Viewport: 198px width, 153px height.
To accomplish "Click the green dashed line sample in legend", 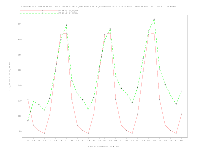I will (x=39, y=13).
